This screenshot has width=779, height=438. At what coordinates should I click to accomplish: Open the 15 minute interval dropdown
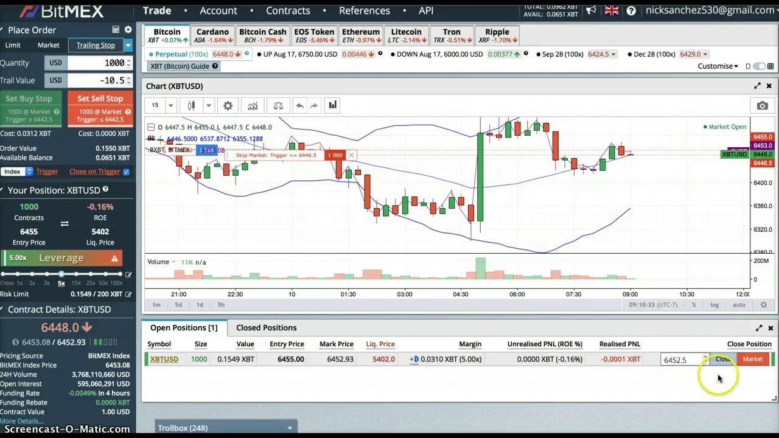tap(170, 106)
